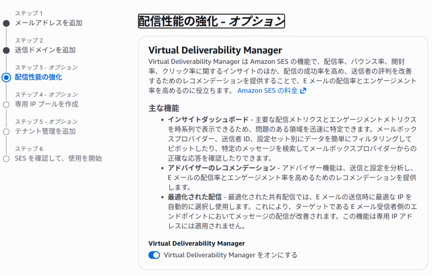432x276 pixels.
Task: Select the 配信性能の強化 step in sidebar
Action: (38, 77)
